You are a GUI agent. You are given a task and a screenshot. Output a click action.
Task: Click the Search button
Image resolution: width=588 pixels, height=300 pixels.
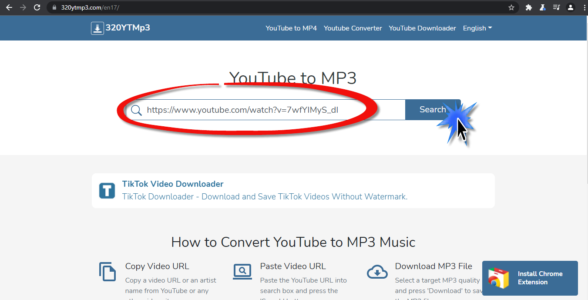coord(433,110)
